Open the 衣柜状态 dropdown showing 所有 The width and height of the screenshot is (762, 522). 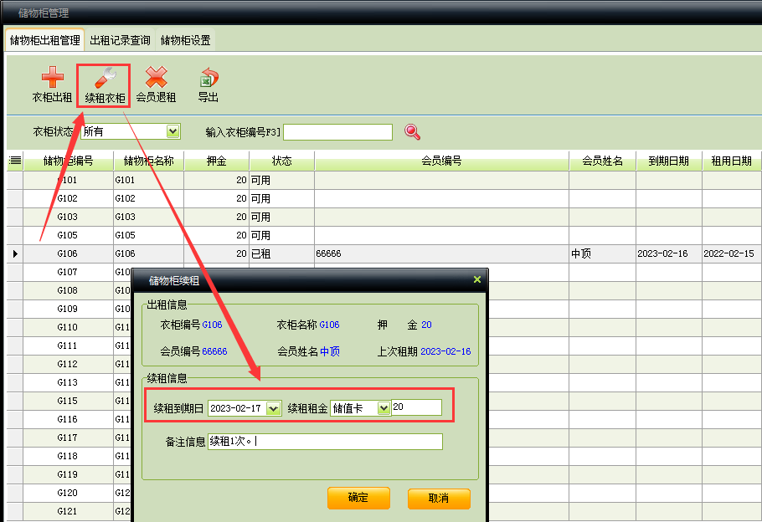point(172,131)
